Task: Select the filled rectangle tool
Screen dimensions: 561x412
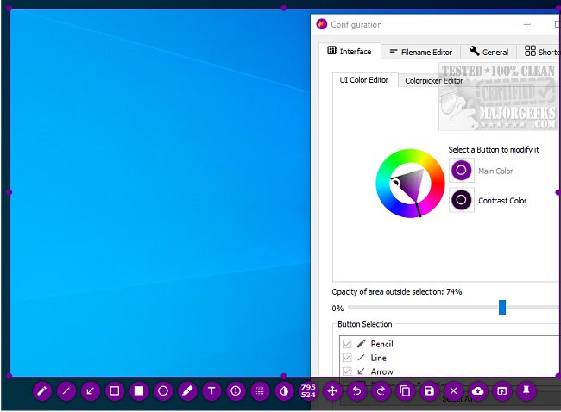Action: [139, 391]
